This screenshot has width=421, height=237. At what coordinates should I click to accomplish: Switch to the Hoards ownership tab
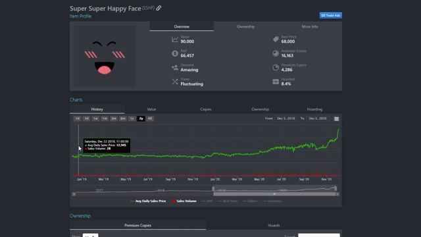tap(274, 225)
